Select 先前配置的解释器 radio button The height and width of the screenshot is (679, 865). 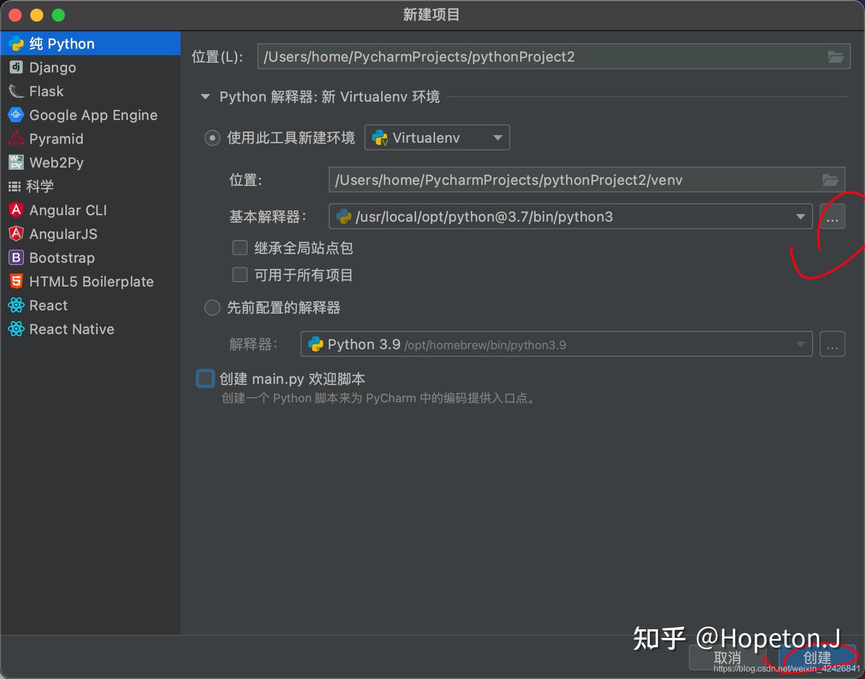tap(212, 308)
